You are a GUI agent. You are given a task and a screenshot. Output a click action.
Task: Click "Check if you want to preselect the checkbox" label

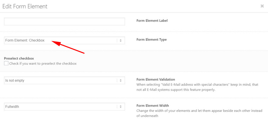[x=43, y=64]
